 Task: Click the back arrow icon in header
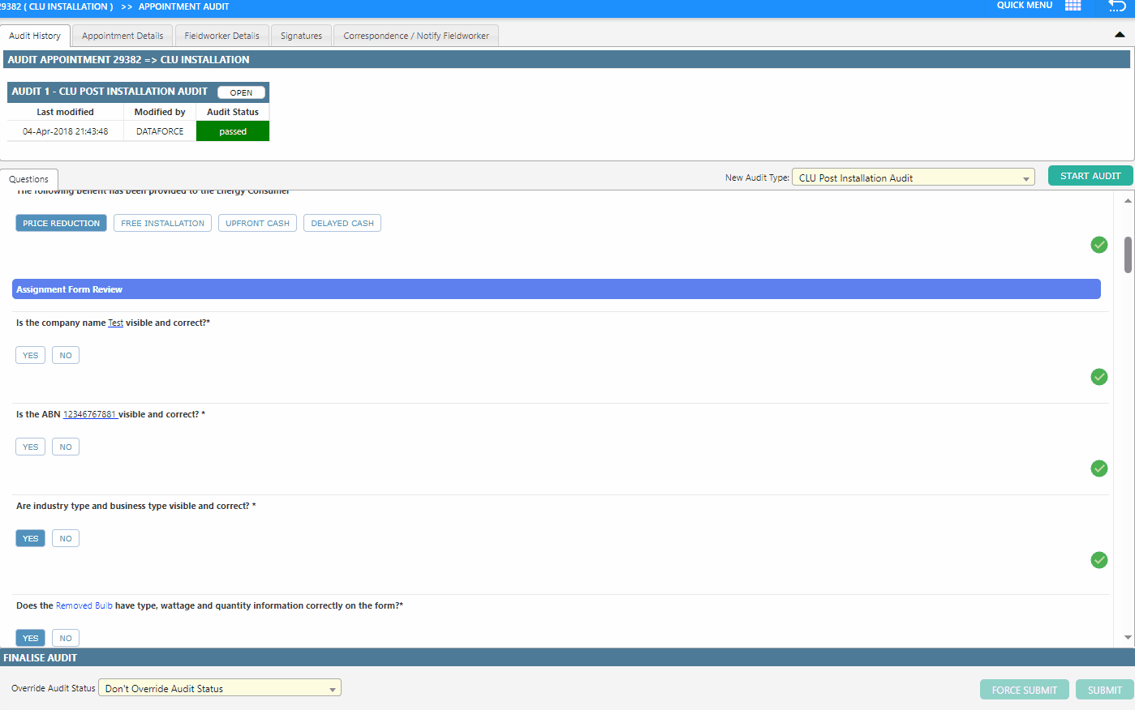tap(1117, 6)
